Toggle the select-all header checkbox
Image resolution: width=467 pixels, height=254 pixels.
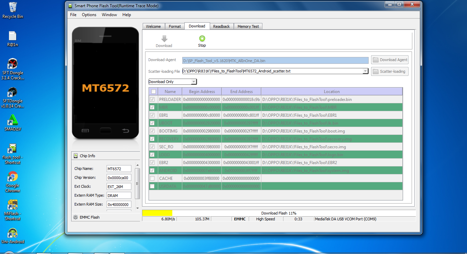pos(153,92)
